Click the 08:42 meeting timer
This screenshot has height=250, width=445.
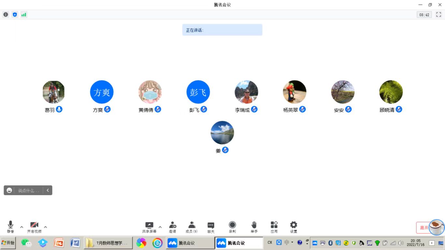[x=424, y=15]
